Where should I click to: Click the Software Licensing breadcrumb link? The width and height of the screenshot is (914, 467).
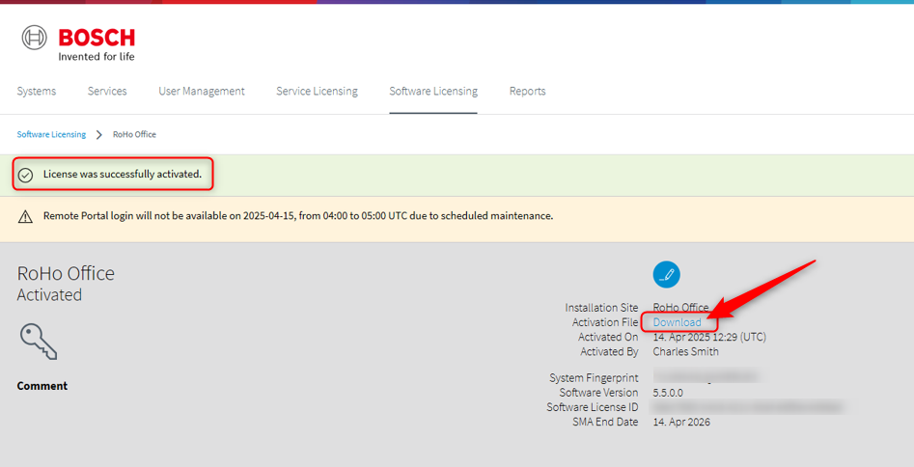[51, 135]
